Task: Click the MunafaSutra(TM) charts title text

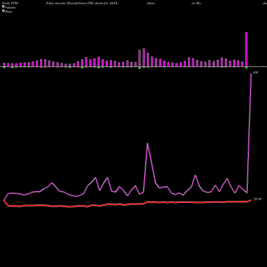Action: [x=81, y=3]
